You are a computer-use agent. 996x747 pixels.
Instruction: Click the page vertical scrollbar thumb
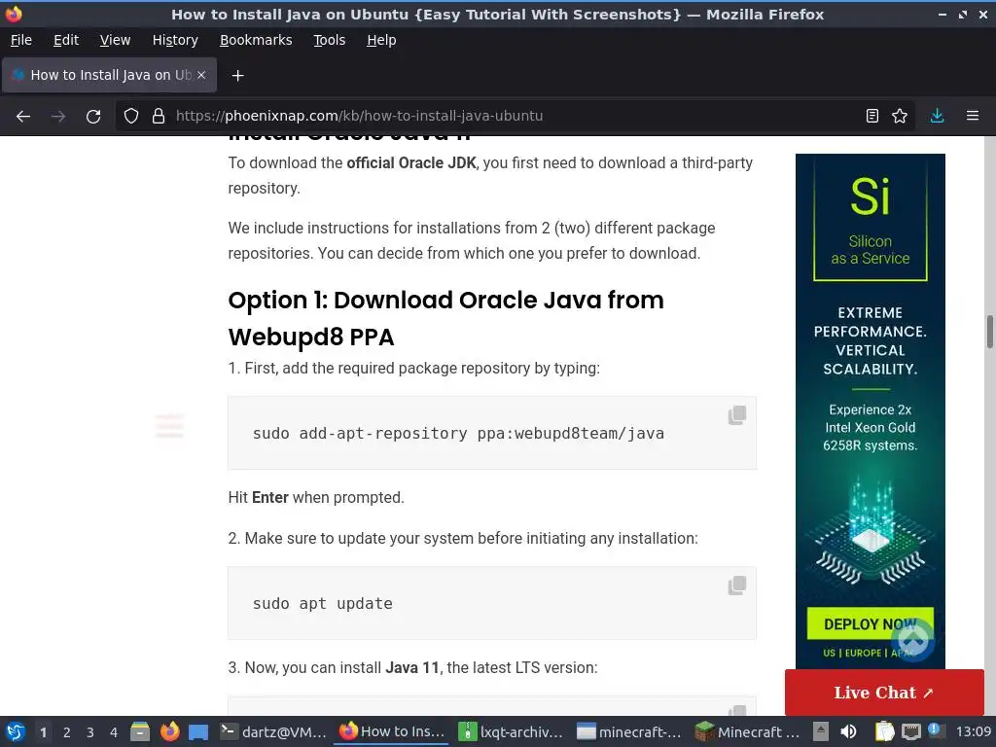989,332
